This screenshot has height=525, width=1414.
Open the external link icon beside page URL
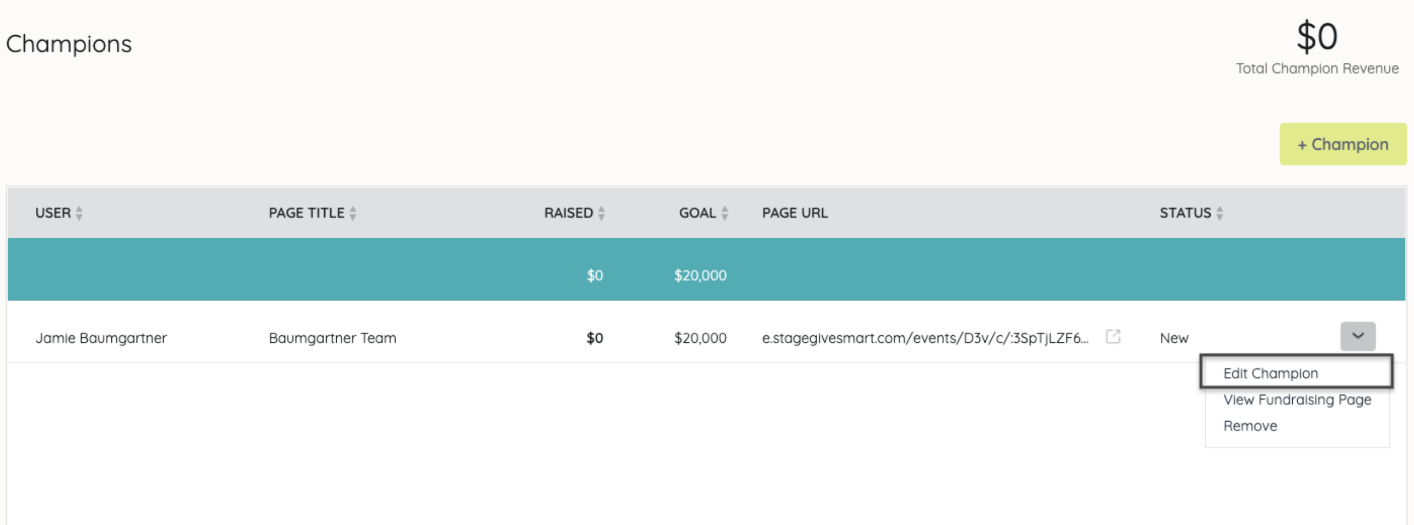[x=1113, y=337]
